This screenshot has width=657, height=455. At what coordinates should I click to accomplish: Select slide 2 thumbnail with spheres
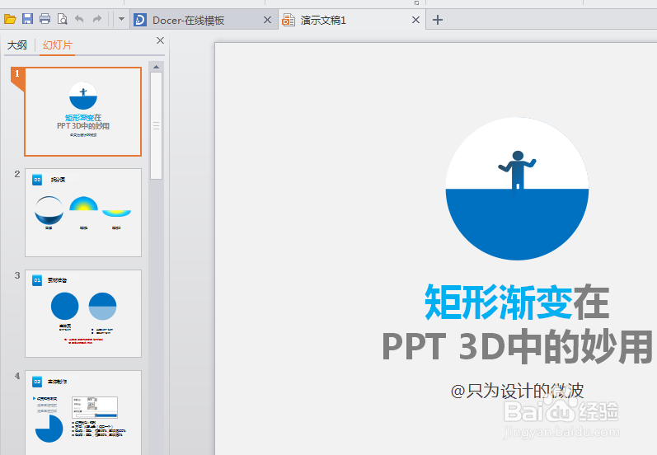tap(83, 213)
